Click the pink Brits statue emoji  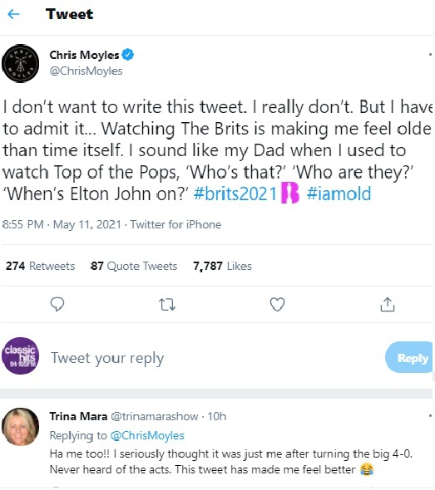point(290,194)
